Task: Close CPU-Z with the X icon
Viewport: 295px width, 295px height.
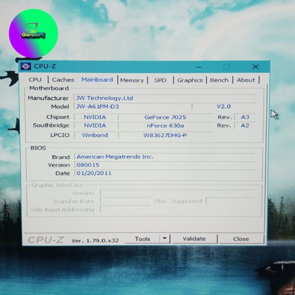Action: coord(255,67)
